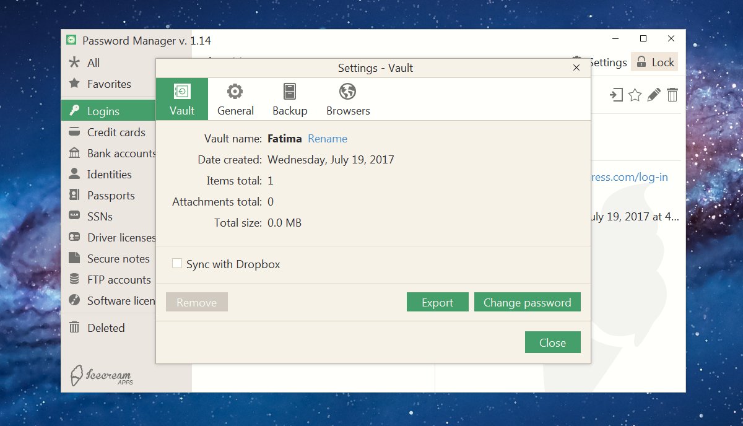Image resolution: width=743 pixels, height=426 pixels.
Task: Click the trash icon beside Deleted
Action: click(x=74, y=327)
